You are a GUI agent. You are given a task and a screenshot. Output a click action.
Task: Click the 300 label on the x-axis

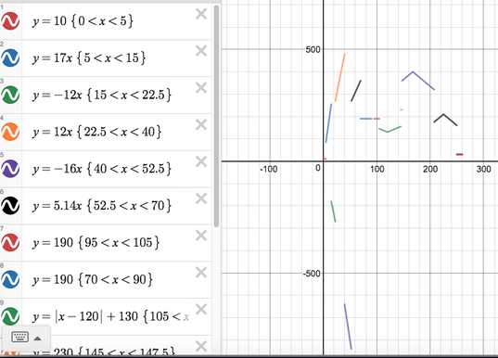(x=484, y=170)
